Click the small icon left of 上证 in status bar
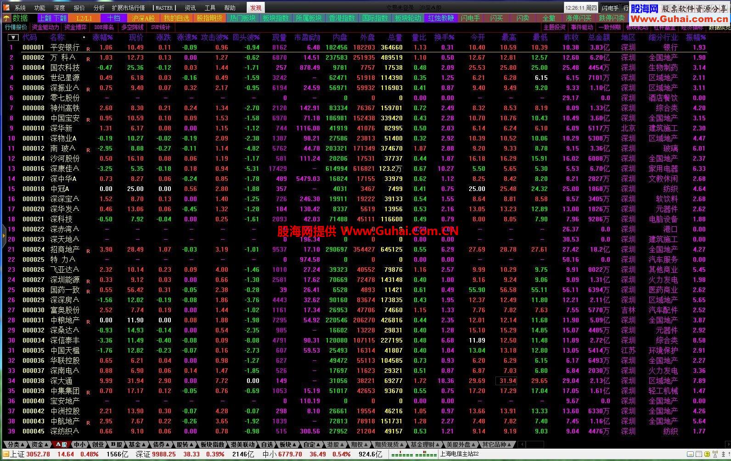Image resolution: width=731 pixels, height=461 pixels. click(x=6, y=454)
